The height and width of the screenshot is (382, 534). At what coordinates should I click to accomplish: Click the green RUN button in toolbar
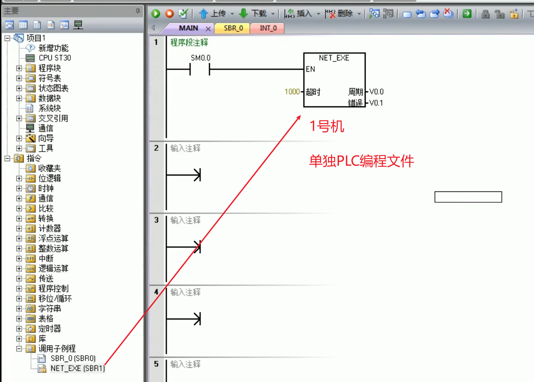(x=156, y=14)
